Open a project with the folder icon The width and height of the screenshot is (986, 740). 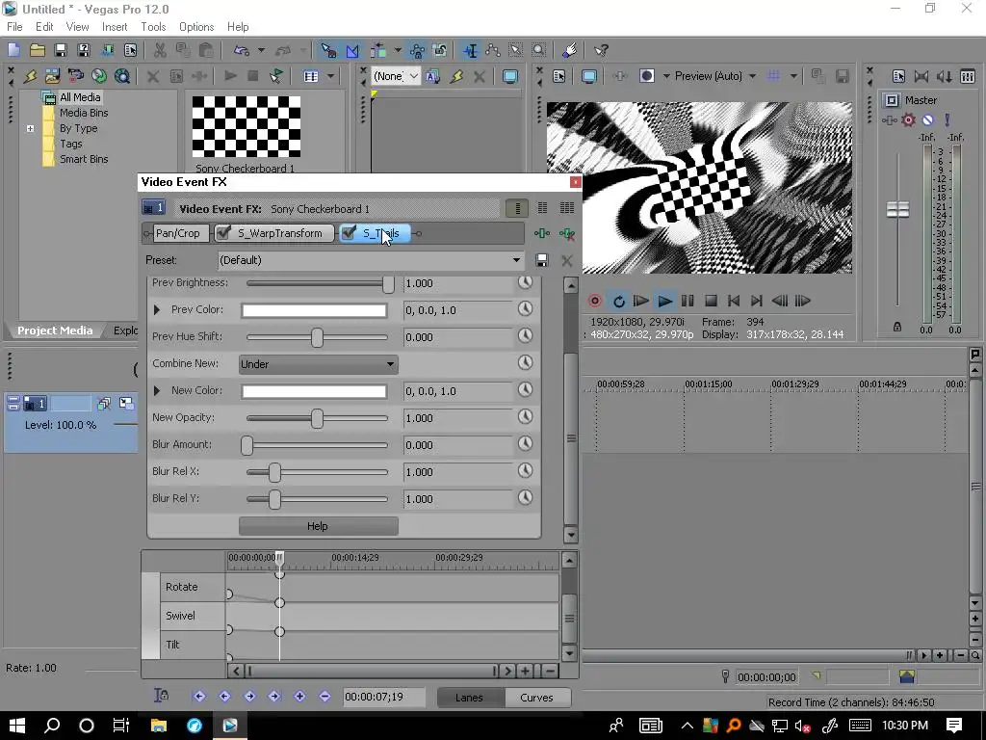click(x=38, y=50)
